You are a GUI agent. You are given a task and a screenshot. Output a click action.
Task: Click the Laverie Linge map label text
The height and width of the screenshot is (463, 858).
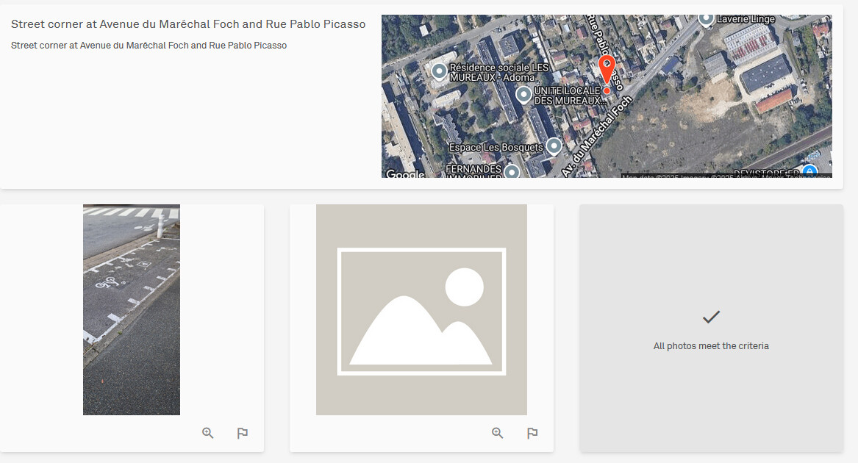tap(746, 19)
